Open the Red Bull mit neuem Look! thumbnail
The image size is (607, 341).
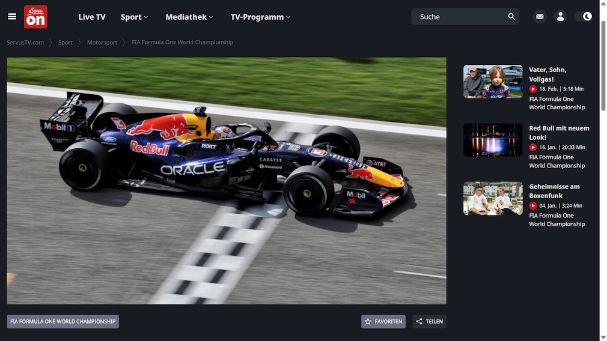tap(493, 140)
